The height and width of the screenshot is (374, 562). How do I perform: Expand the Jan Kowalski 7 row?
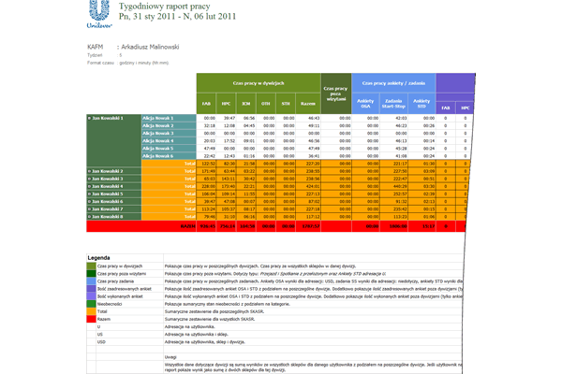(x=89, y=209)
